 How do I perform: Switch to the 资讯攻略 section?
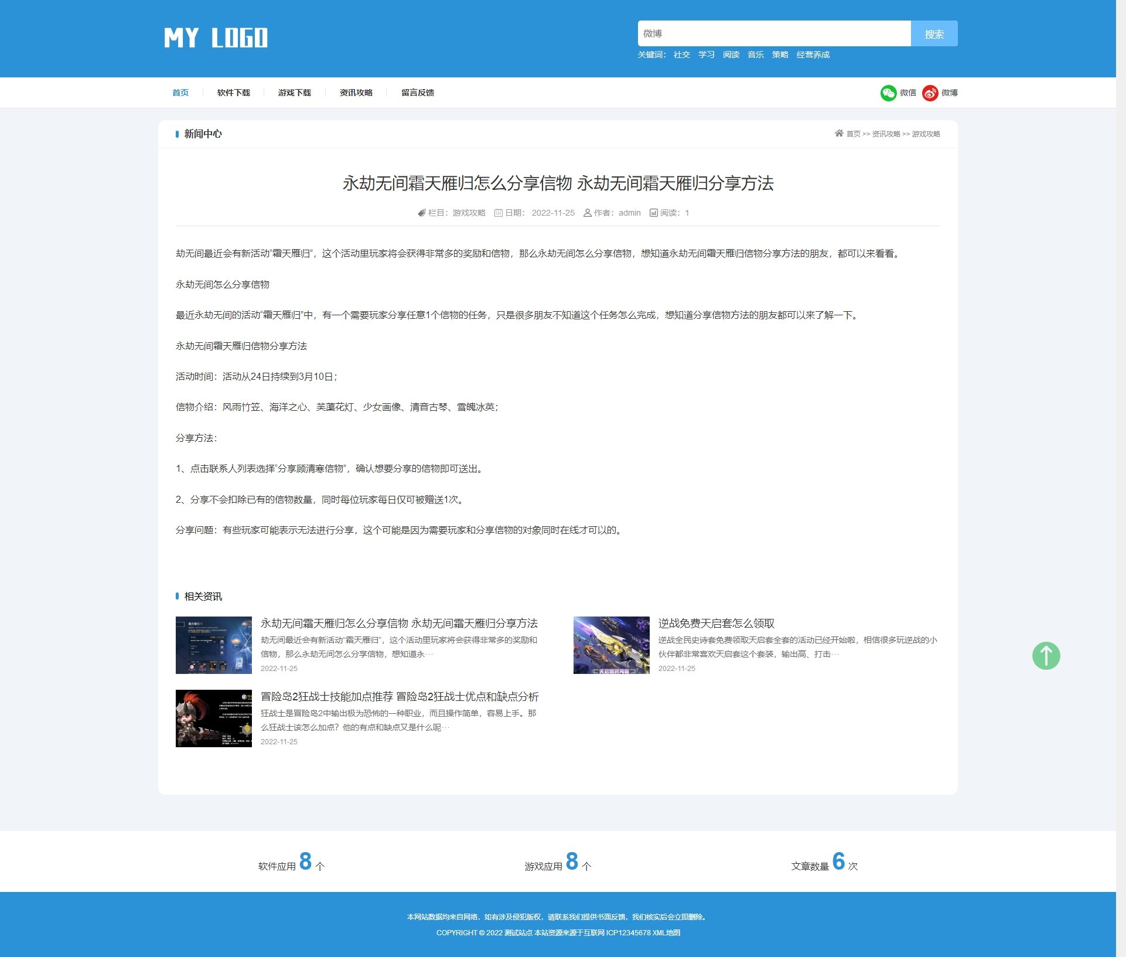click(356, 93)
